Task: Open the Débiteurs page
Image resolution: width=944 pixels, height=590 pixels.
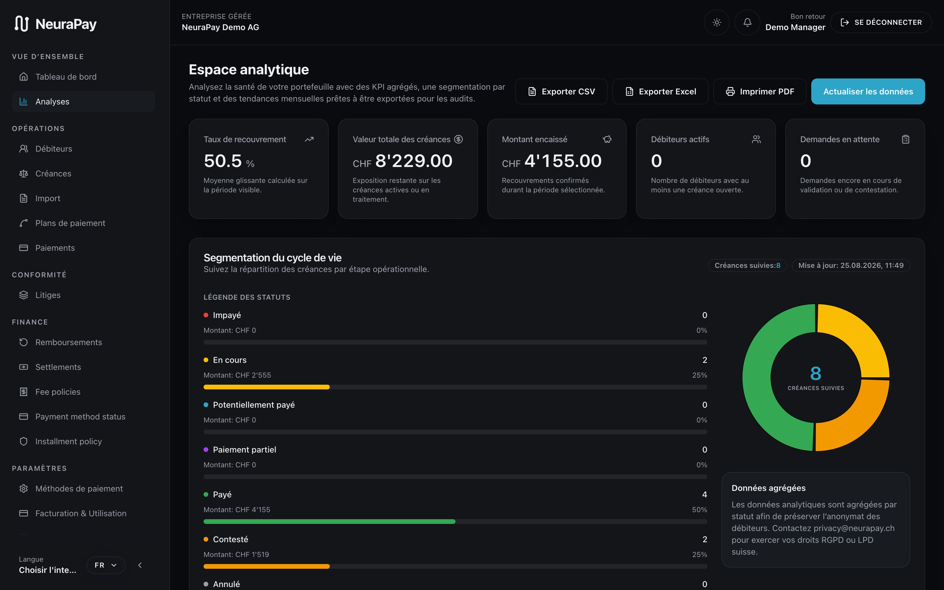Action: (83, 149)
